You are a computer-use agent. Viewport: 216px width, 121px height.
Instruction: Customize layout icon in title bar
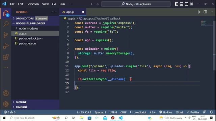pyautogui.click(x=192, y=4)
